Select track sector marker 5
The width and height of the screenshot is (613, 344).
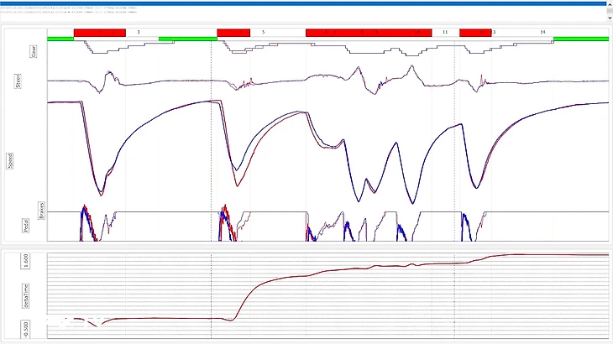tap(263, 32)
